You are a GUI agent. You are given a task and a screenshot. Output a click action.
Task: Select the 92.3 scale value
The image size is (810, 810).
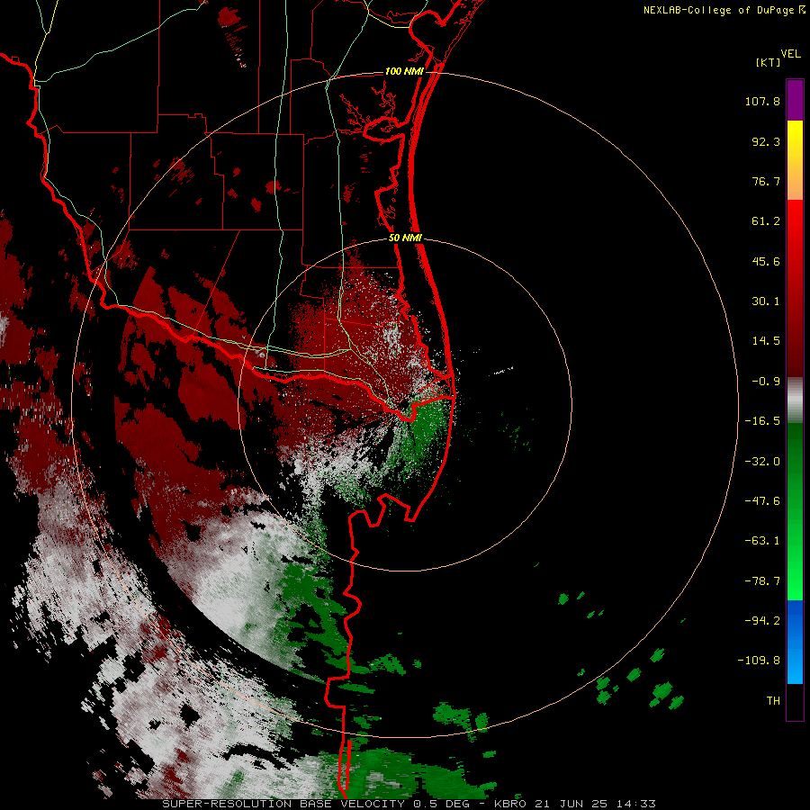(x=766, y=141)
